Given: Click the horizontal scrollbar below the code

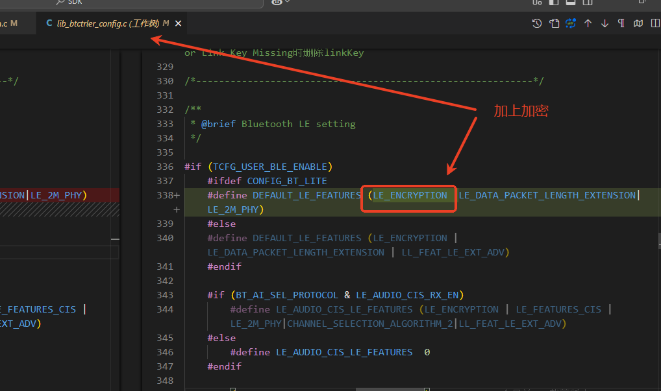Looking at the screenshot, I should [x=391, y=389].
